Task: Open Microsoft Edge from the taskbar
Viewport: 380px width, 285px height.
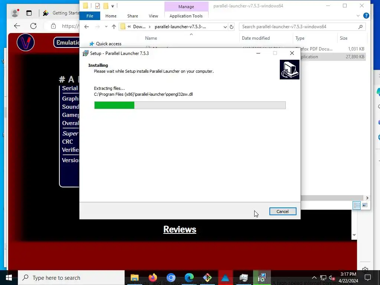Action: pos(189,278)
